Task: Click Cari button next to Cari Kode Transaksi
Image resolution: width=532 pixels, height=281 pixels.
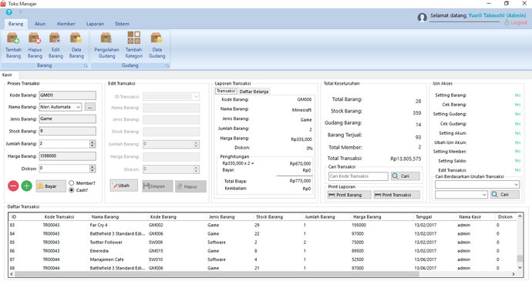Action: click(405, 176)
